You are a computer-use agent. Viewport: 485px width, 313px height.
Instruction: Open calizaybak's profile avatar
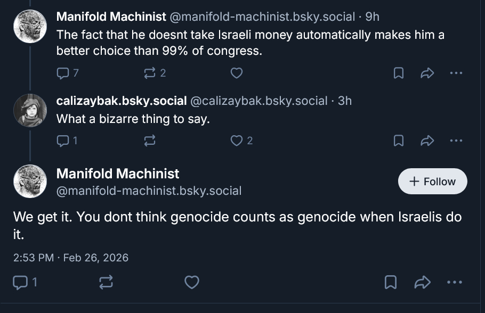tap(30, 110)
